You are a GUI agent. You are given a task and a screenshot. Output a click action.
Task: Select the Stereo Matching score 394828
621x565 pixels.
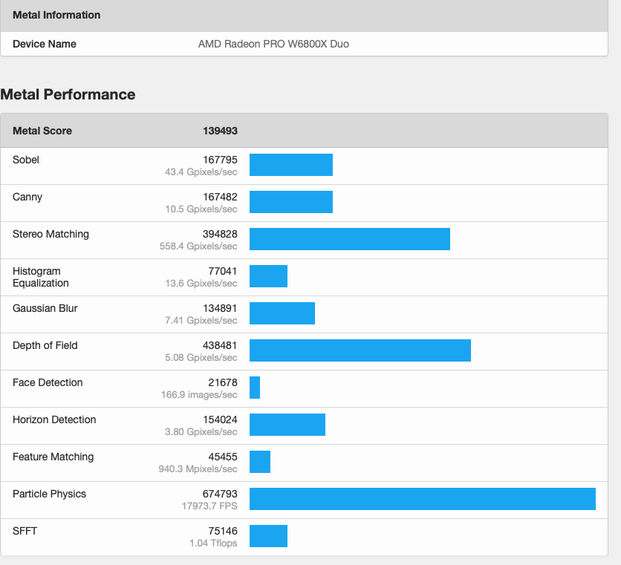point(220,235)
